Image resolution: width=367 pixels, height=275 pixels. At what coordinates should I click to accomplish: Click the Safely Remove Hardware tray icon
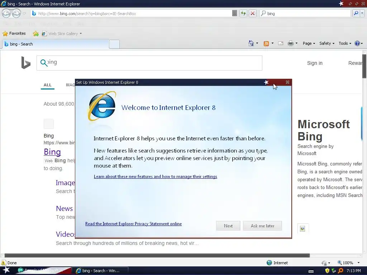coord(334,271)
